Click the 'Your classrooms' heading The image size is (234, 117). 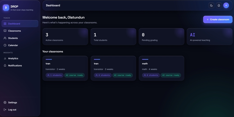pos(53,51)
